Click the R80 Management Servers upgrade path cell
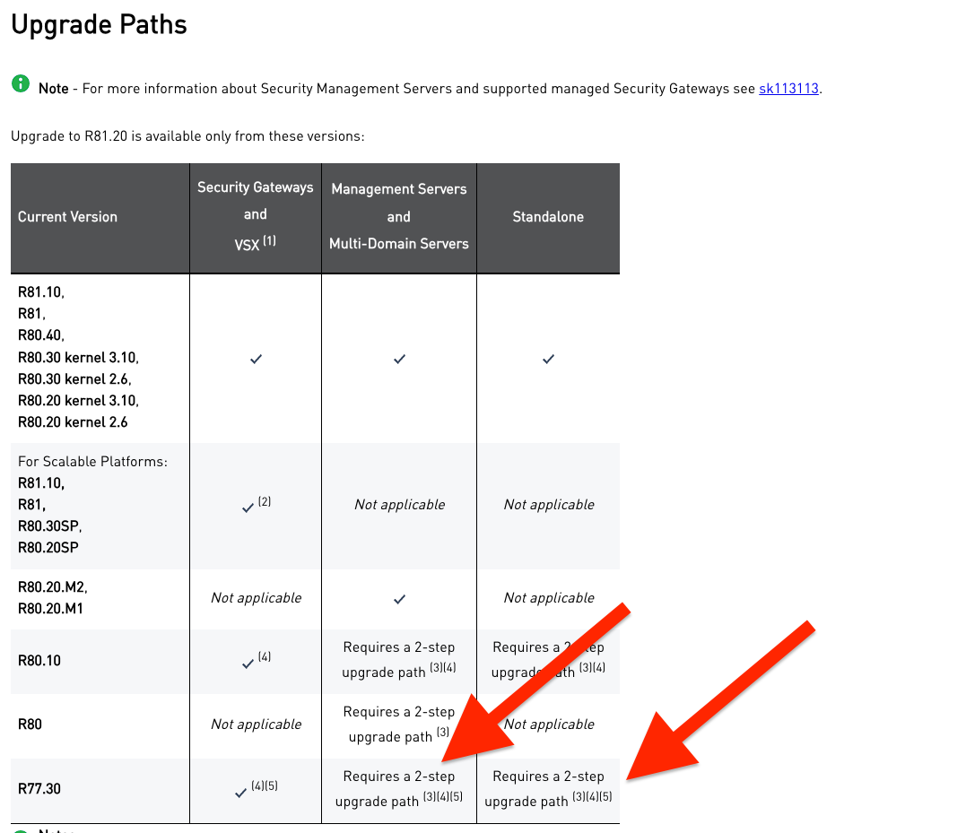This screenshot has height=833, width=966. (x=399, y=724)
